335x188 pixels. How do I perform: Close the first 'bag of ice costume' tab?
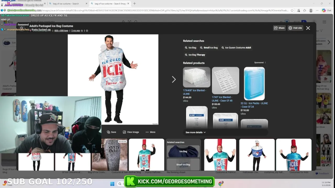click(87, 4)
